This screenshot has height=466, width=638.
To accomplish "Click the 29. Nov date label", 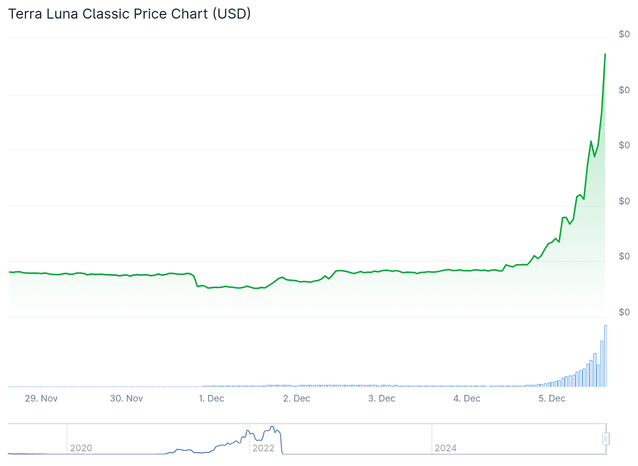I will 41,398.
